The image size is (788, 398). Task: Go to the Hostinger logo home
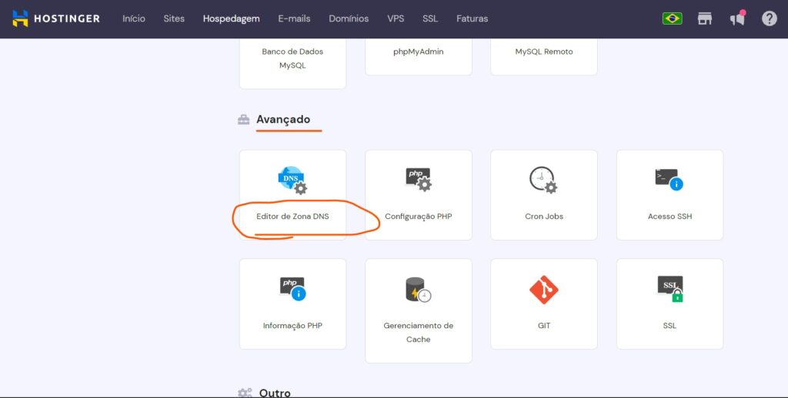coord(56,18)
